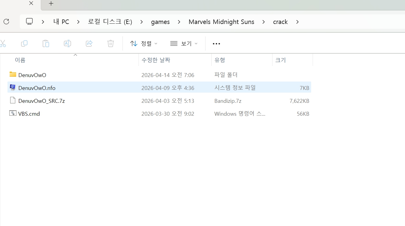
Task: Click the Rename icon in toolbar
Action: point(67,43)
